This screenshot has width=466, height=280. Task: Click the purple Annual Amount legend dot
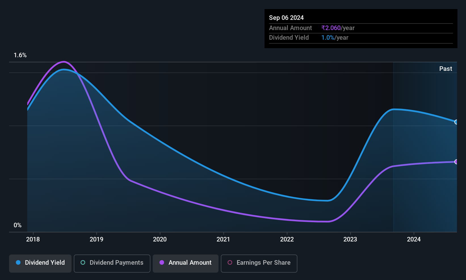(162, 263)
